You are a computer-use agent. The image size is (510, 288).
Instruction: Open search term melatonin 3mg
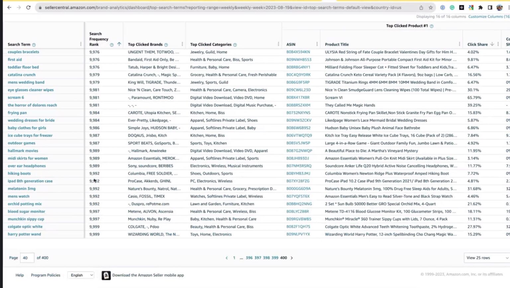tap(22, 189)
